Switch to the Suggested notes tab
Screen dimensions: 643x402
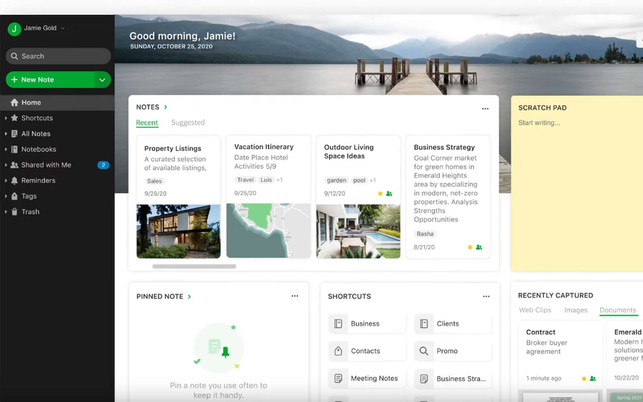[188, 122]
